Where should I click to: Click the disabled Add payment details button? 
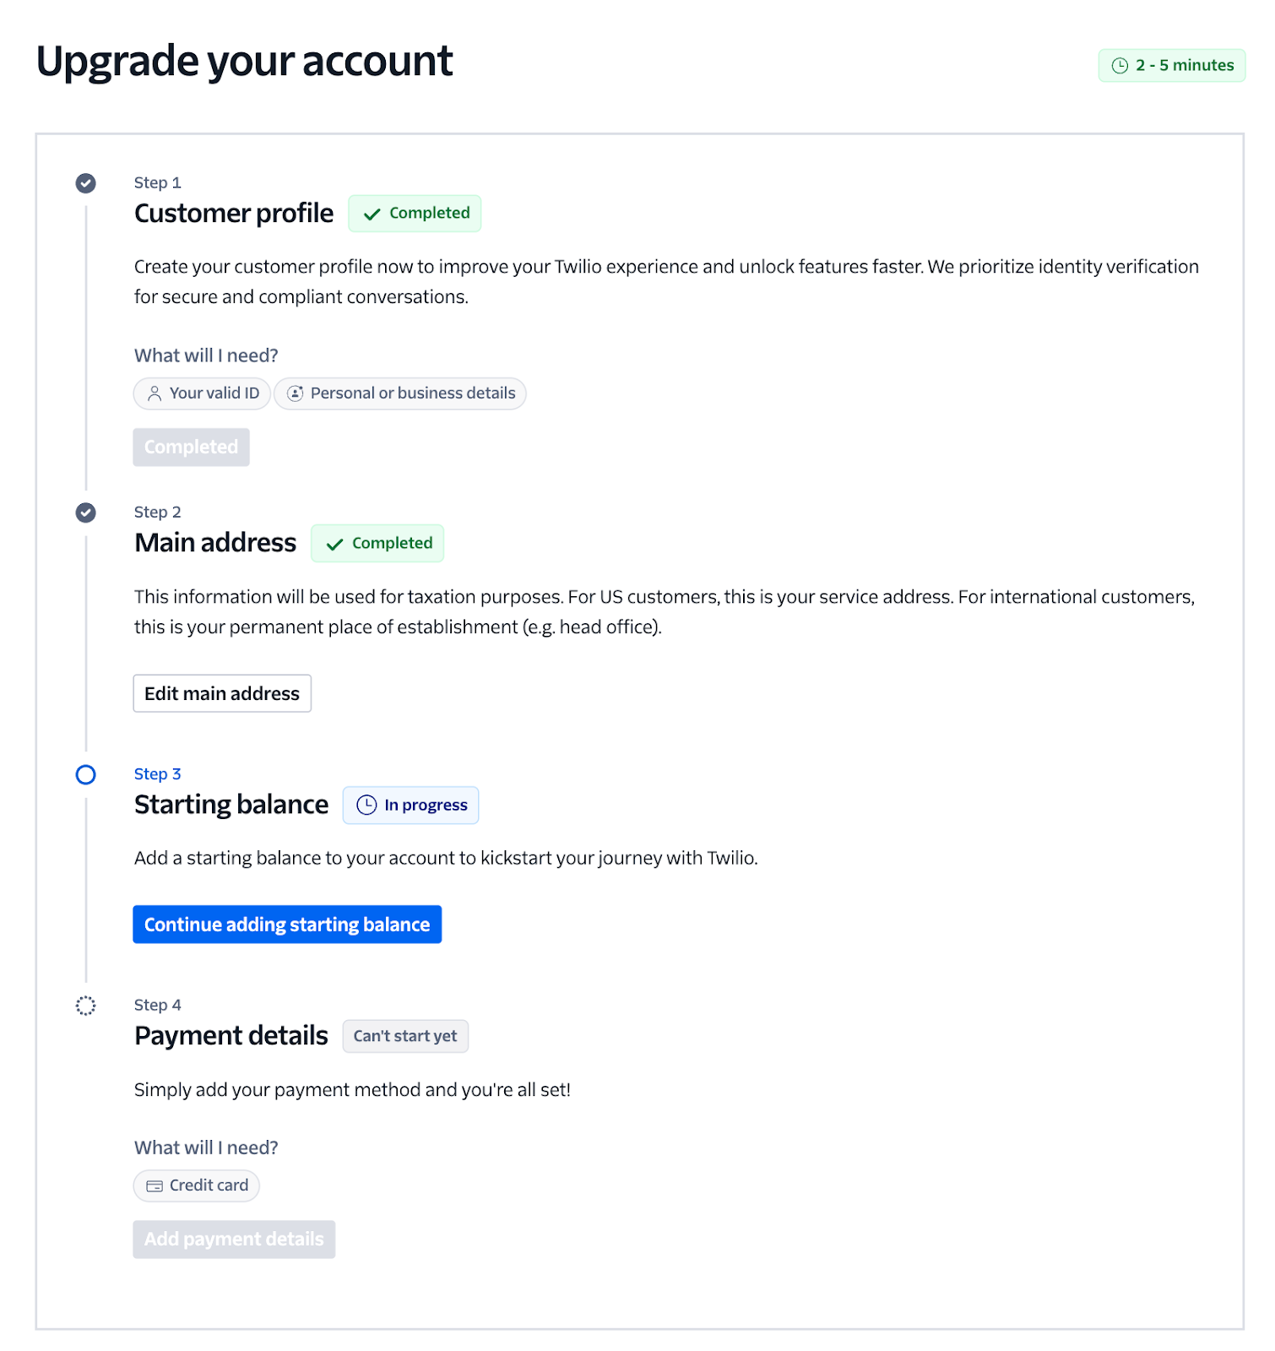[234, 1240]
